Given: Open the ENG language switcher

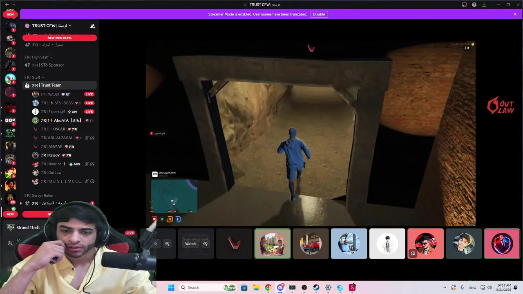Looking at the screenshot, I should pos(472,287).
